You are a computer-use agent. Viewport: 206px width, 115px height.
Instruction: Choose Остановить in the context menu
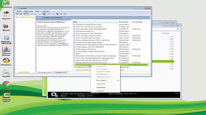click(x=102, y=69)
